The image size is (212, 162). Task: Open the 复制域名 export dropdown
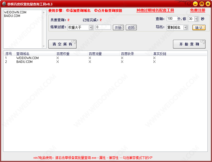click(x=186, y=28)
